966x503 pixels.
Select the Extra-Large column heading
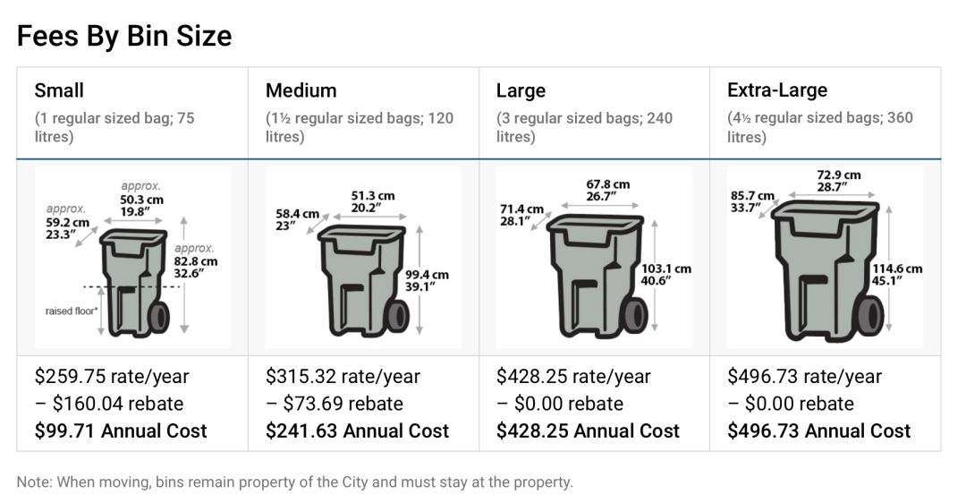click(777, 90)
